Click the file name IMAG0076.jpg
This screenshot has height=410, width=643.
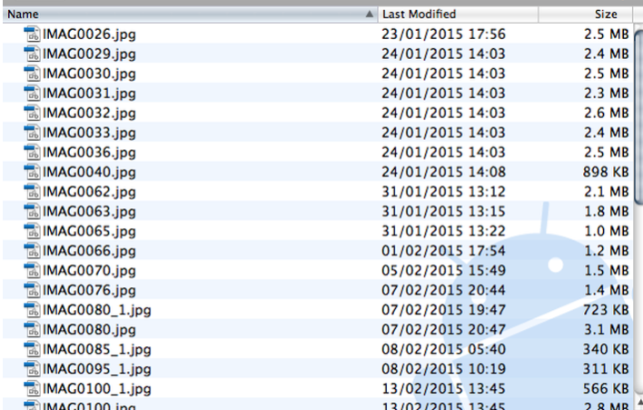pyautogui.click(x=89, y=291)
